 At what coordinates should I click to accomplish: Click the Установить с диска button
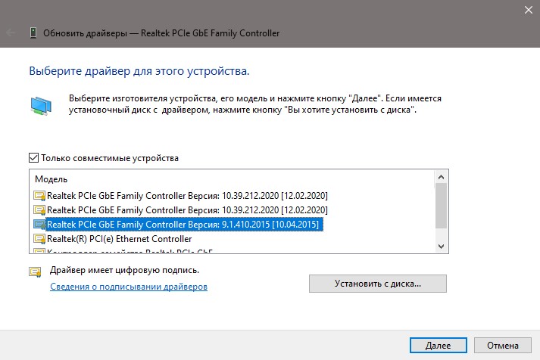click(378, 284)
